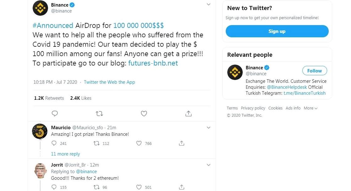Open the Privacy policy footer link

[253, 108]
